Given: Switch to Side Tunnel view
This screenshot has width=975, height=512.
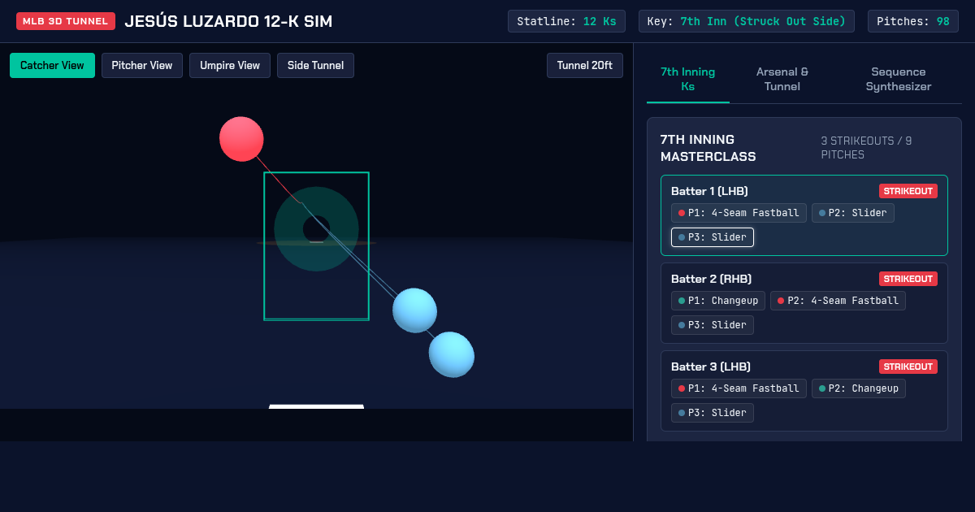Looking at the screenshot, I should [x=315, y=66].
